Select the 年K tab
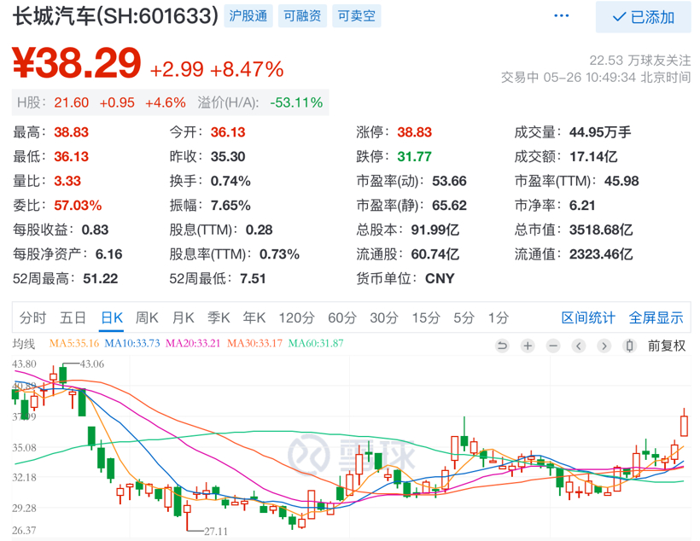The height and width of the screenshot is (541, 700). pos(254,317)
